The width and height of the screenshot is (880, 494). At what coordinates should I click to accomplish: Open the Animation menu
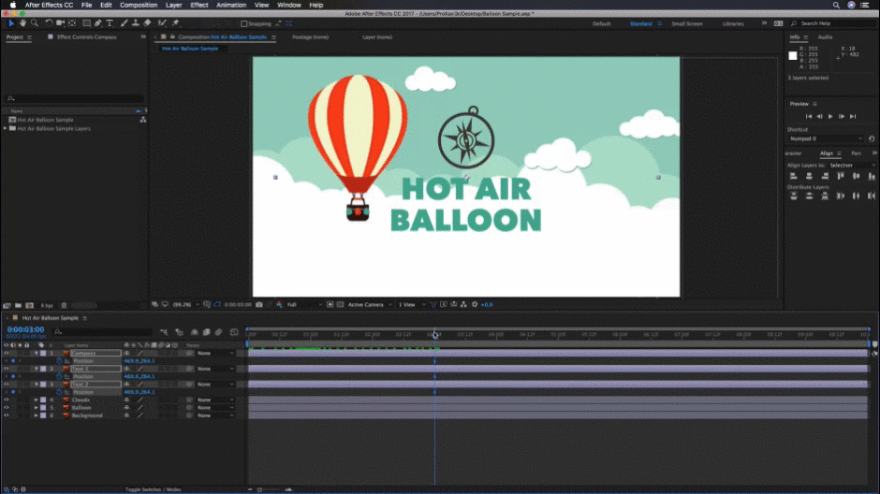pos(231,5)
